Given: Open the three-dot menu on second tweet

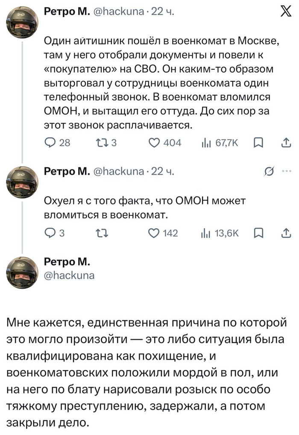Looking at the screenshot, I should coord(287,171).
